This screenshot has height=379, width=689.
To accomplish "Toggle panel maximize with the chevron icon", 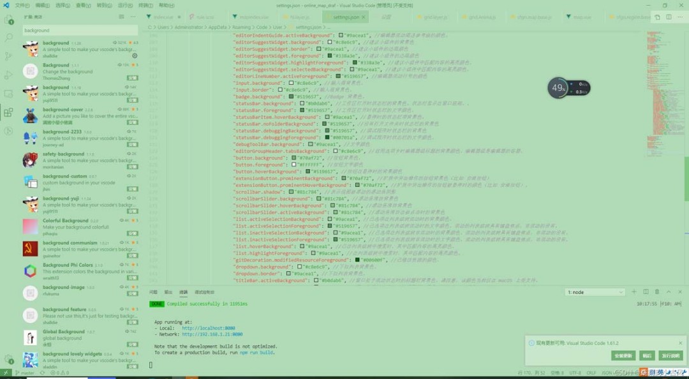I will pos(669,292).
